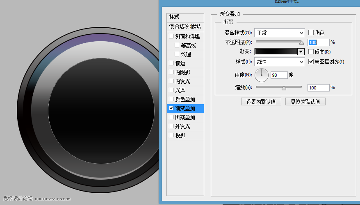Select the 图案叠加 style entry
This screenshot has height=205, width=360.
(x=185, y=117)
